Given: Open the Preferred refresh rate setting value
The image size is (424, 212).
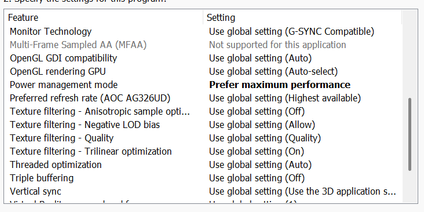Looking at the screenshot, I should 285,98.
